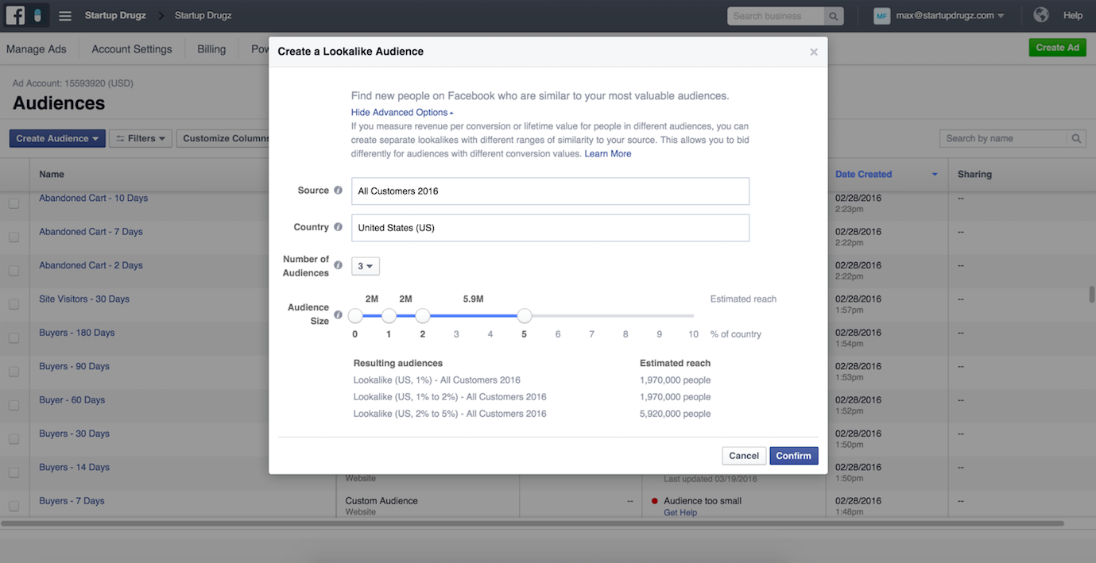Open the Learn More link
Screen dimensions: 1096x563
pyautogui.click(x=608, y=154)
